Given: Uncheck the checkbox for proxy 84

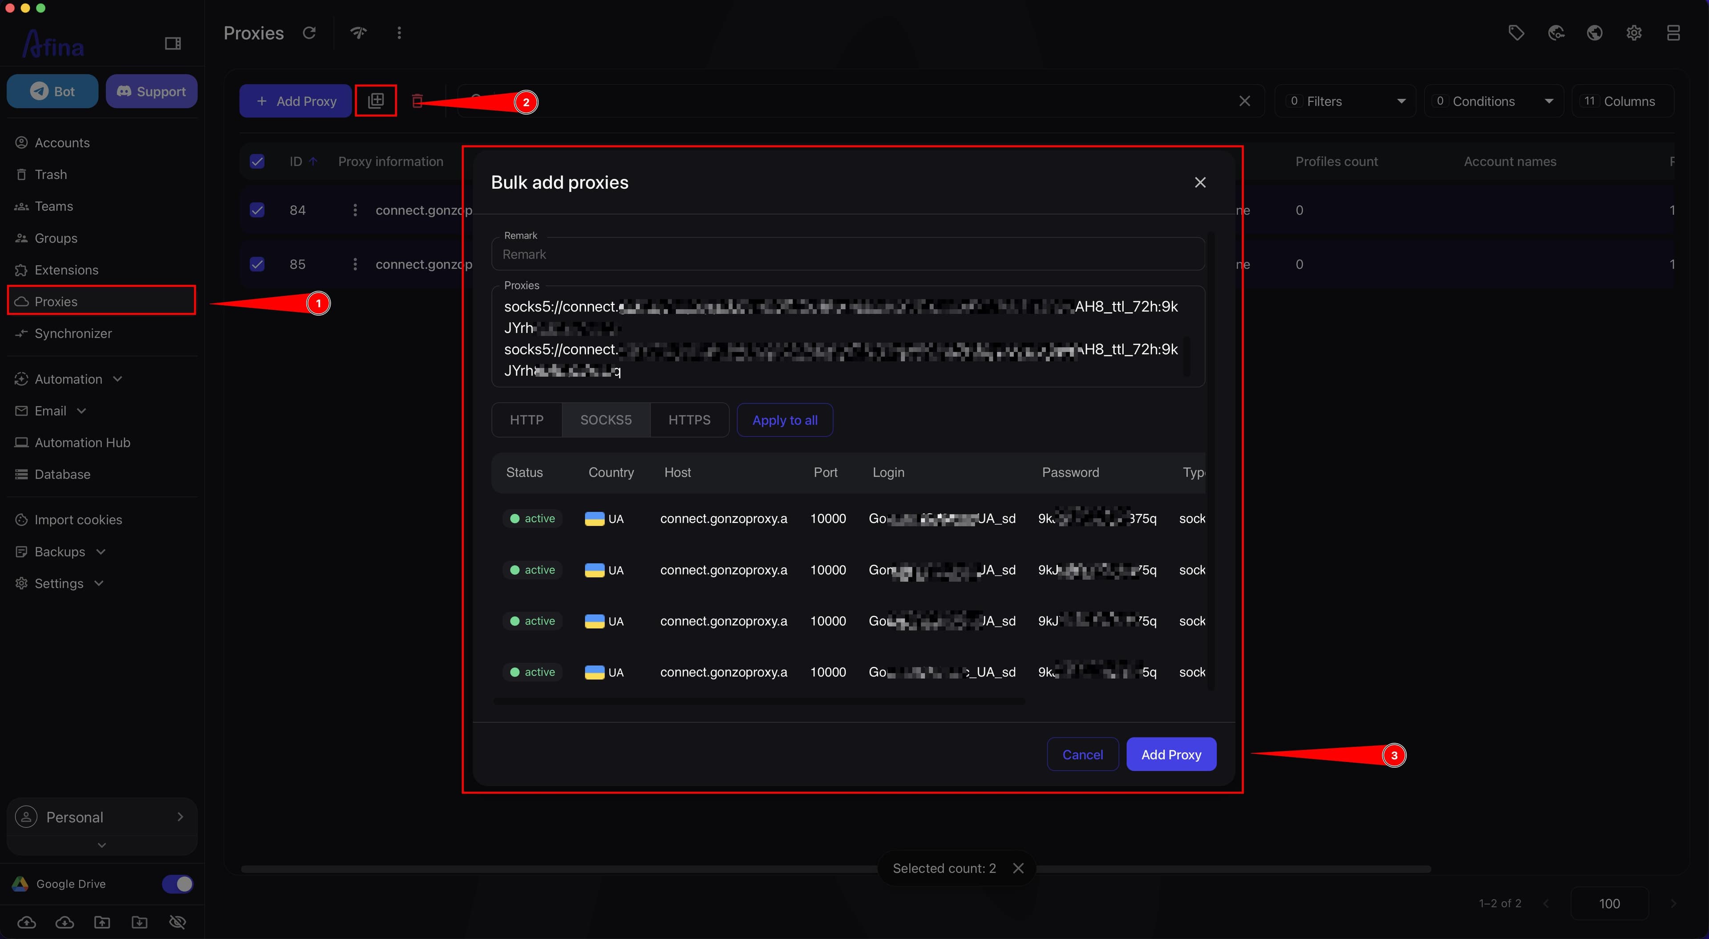Looking at the screenshot, I should 257,210.
